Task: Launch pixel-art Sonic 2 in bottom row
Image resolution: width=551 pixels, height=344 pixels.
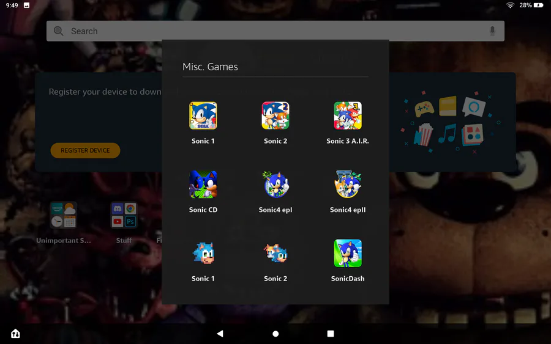Action: [x=275, y=253]
